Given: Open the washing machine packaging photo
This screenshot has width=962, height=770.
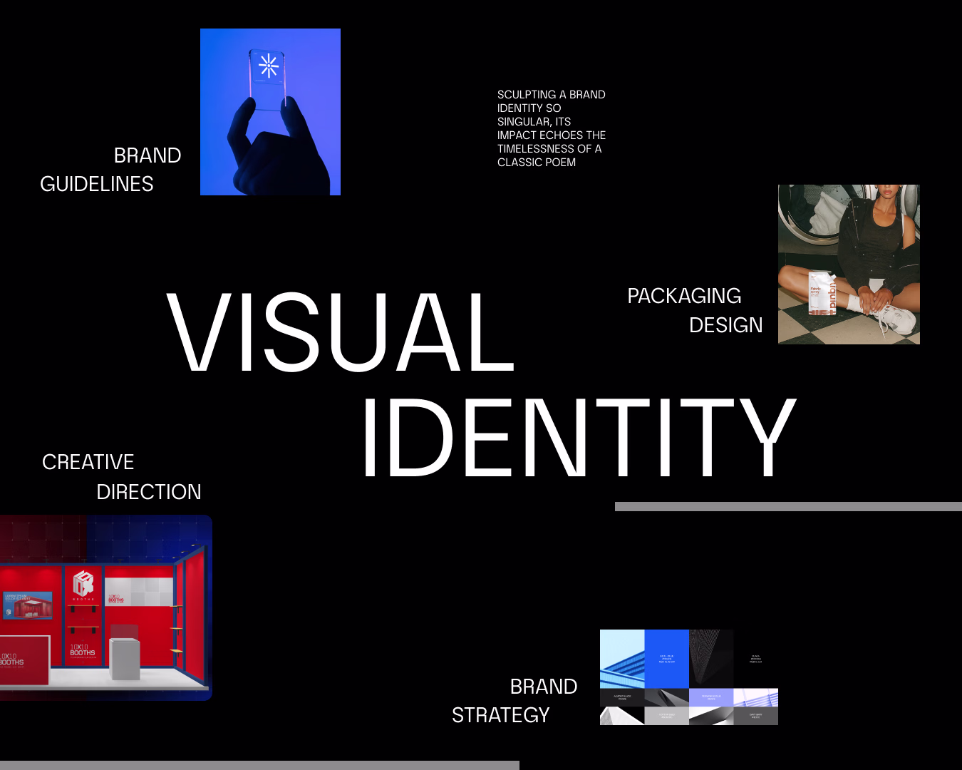Looking at the screenshot, I should tap(848, 264).
